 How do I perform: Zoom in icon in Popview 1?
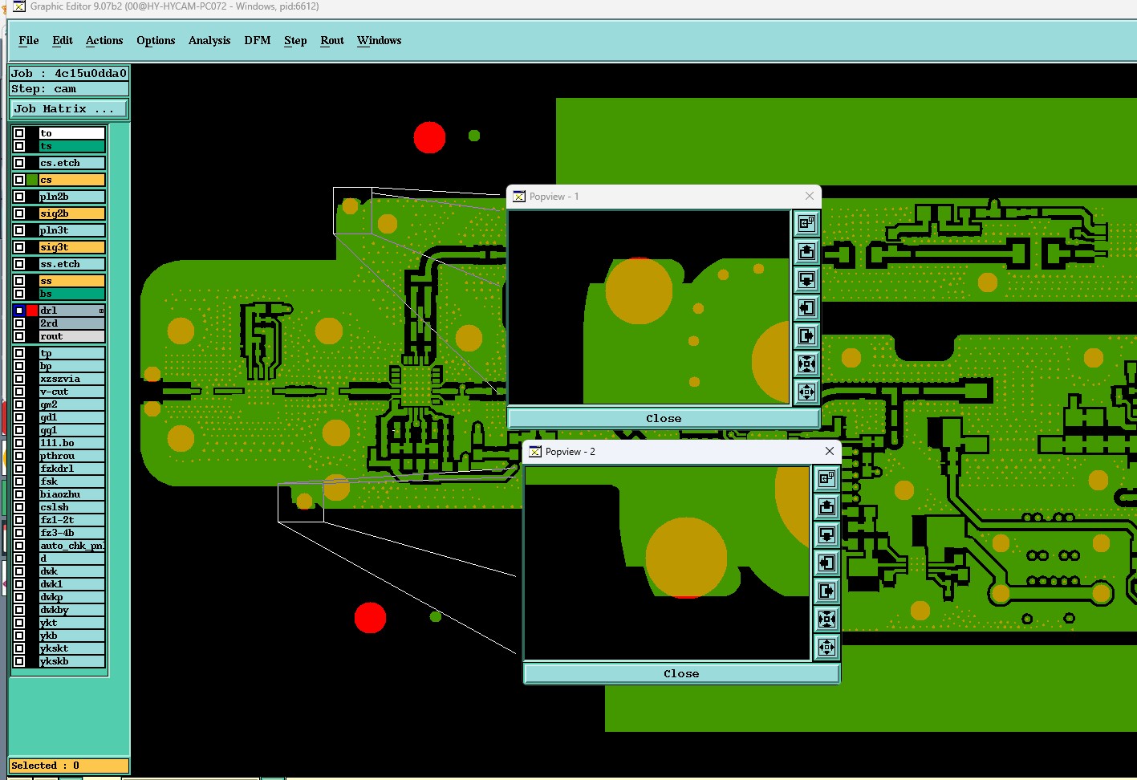(x=806, y=364)
